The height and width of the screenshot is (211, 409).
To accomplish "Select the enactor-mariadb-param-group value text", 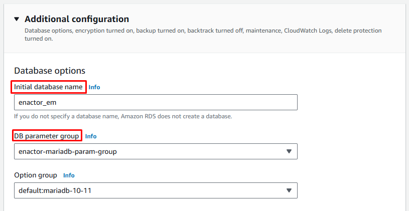I will (67, 151).
